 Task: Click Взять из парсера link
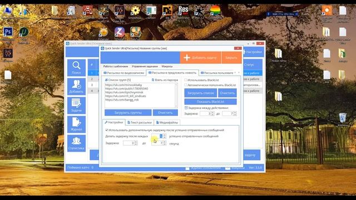click(165, 80)
